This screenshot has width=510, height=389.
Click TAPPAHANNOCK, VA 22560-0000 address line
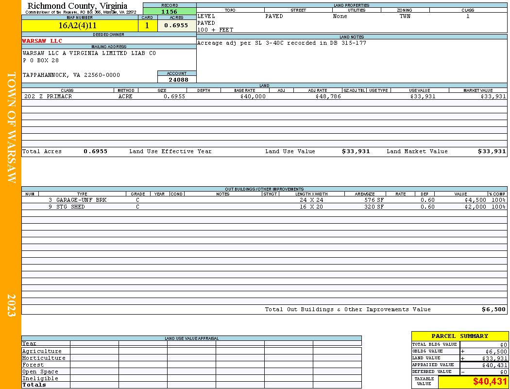point(71,75)
